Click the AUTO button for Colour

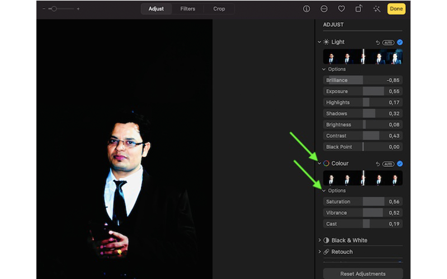pyautogui.click(x=388, y=164)
